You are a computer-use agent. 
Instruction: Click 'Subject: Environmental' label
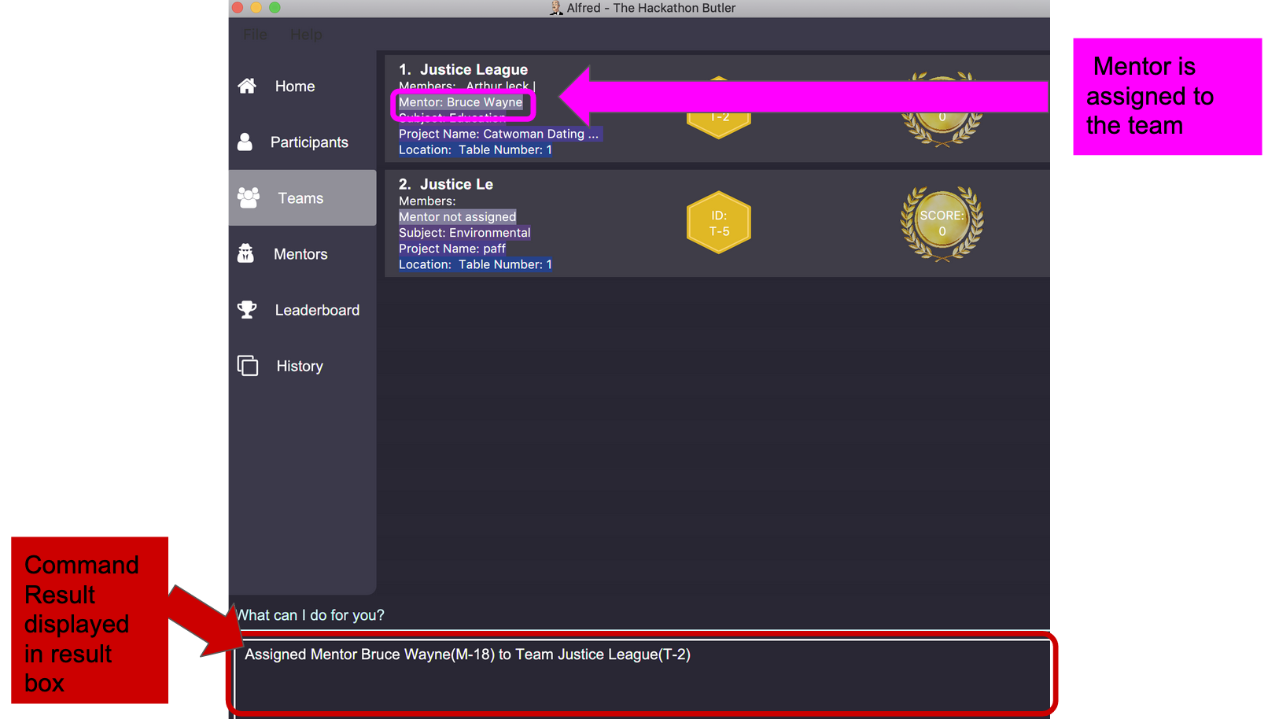click(x=464, y=233)
